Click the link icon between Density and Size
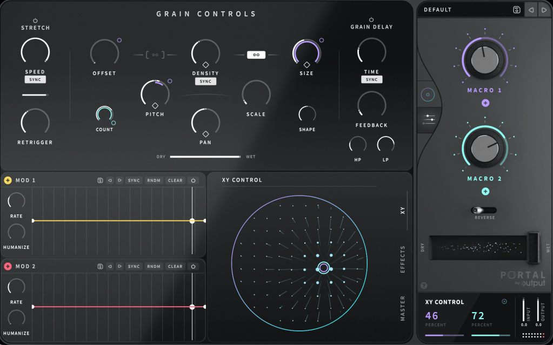 click(x=256, y=55)
